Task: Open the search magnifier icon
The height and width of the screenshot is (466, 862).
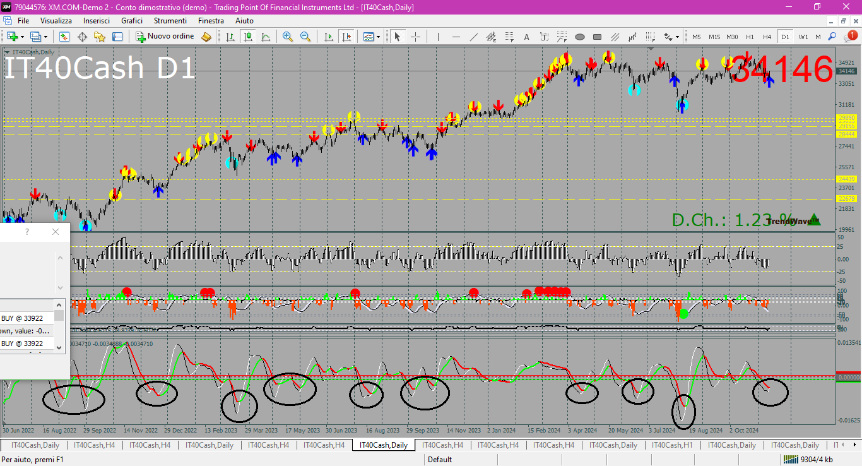Action: (x=832, y=37)
